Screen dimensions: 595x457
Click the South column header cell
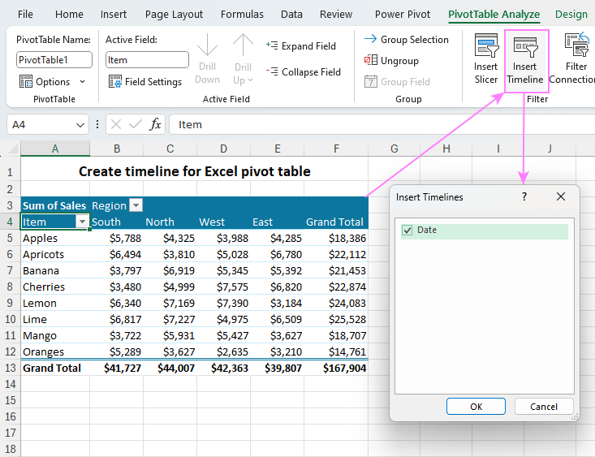117,222
